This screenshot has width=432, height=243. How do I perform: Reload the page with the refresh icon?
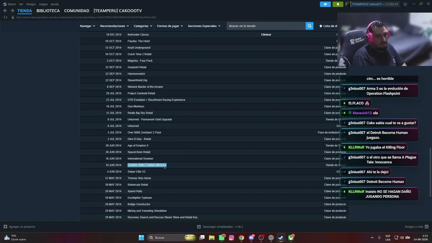coord(5,17)
